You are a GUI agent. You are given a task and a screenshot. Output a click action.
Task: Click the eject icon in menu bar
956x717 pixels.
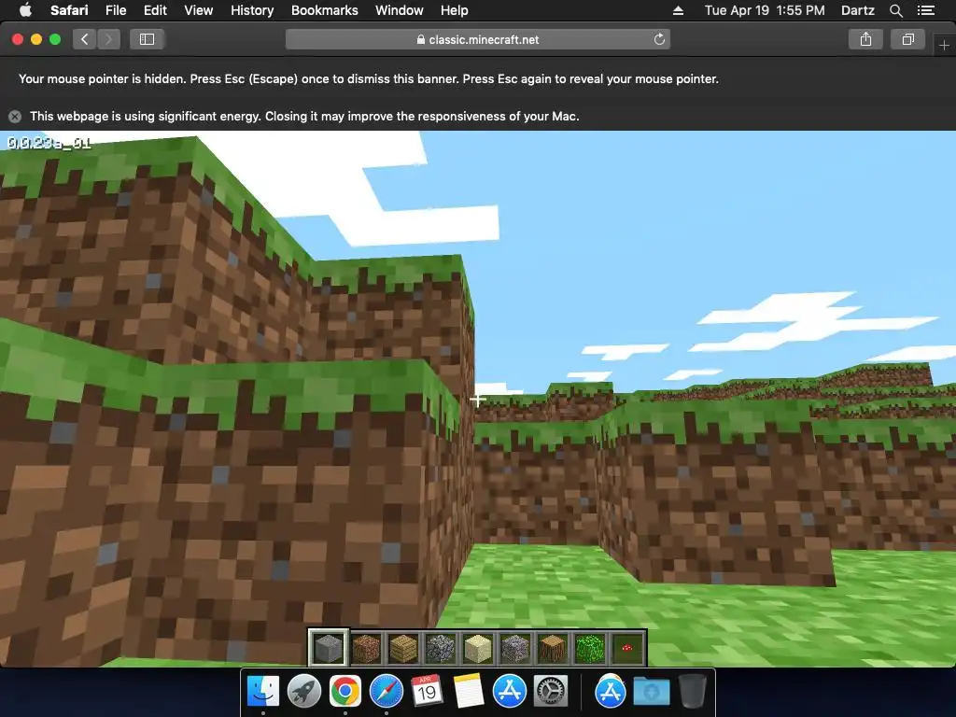(x=678, y=10)
